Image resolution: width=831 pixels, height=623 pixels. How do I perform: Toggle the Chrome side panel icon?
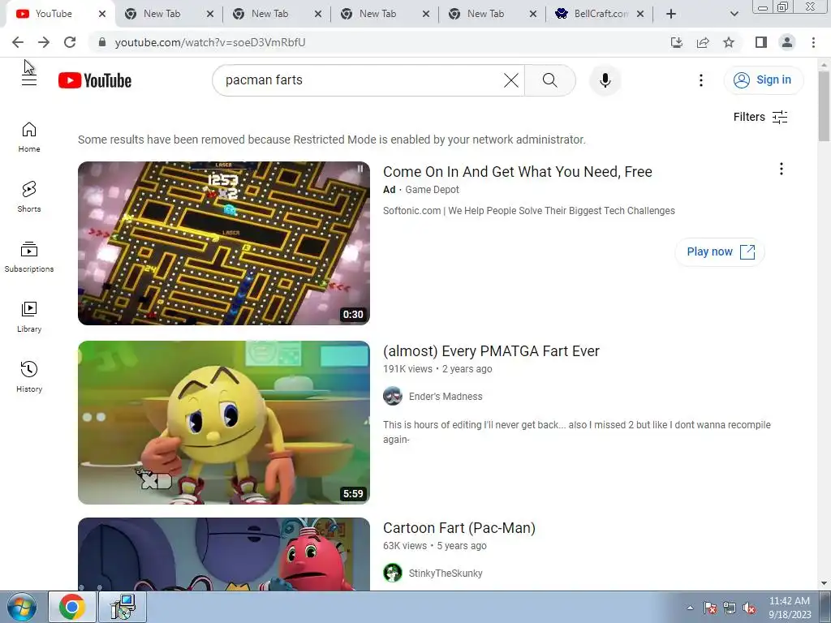761,42
